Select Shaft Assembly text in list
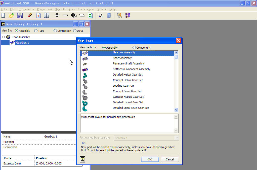The height and width of the screenshot is (170, 257). click(122, 58)
